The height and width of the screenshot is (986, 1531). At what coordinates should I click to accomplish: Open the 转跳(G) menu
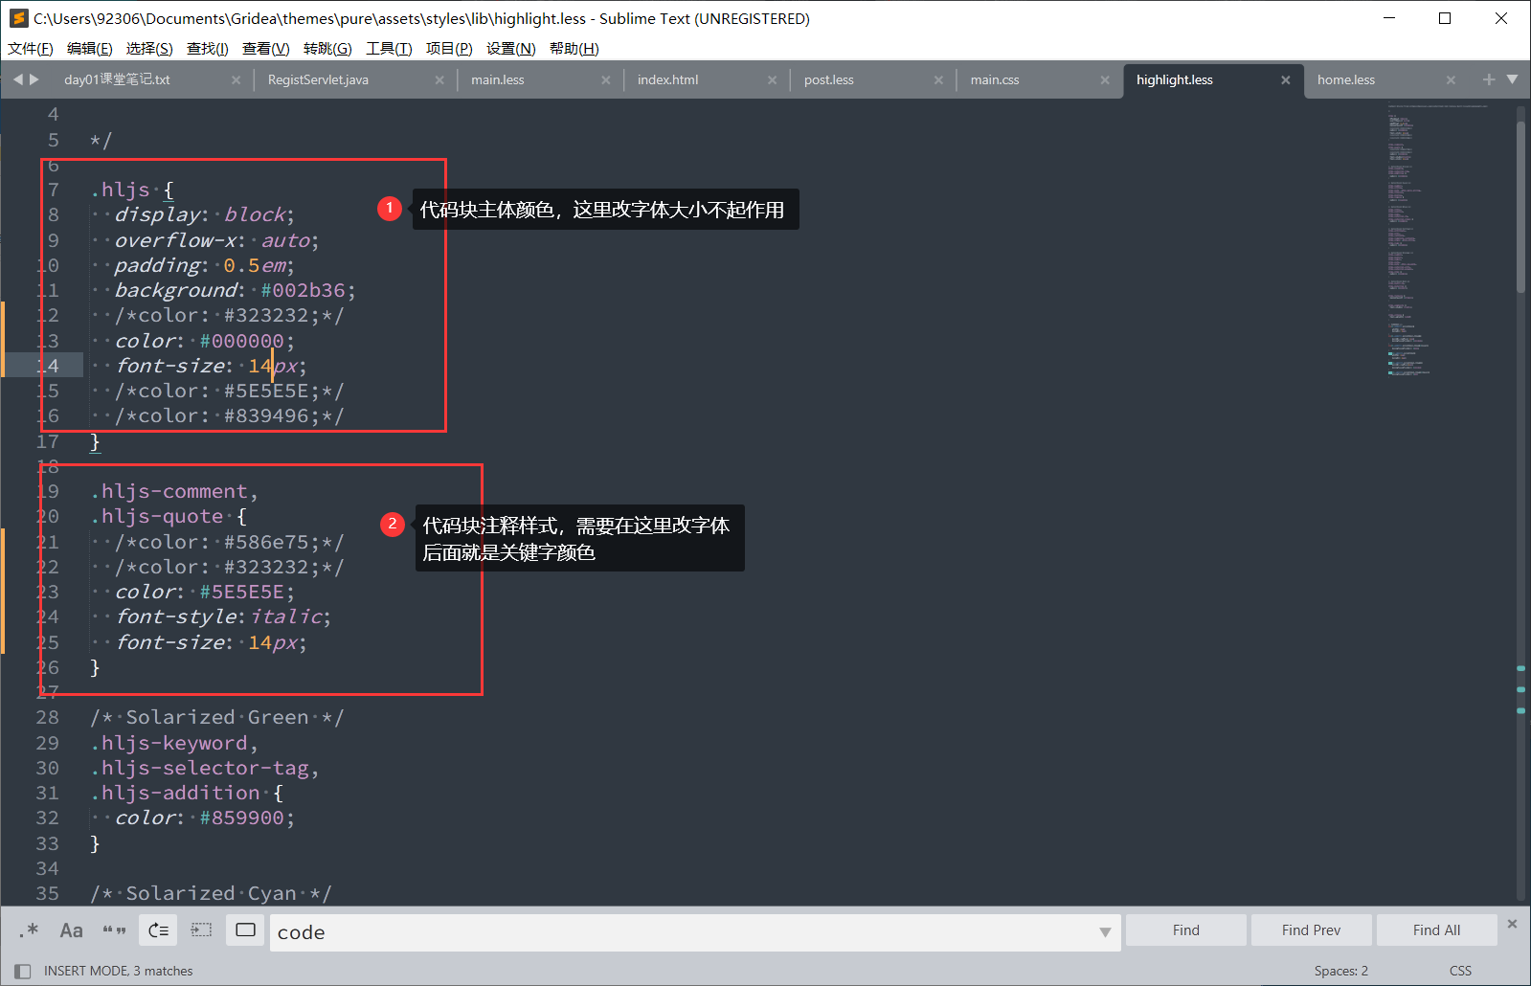(x=327, y=49)
